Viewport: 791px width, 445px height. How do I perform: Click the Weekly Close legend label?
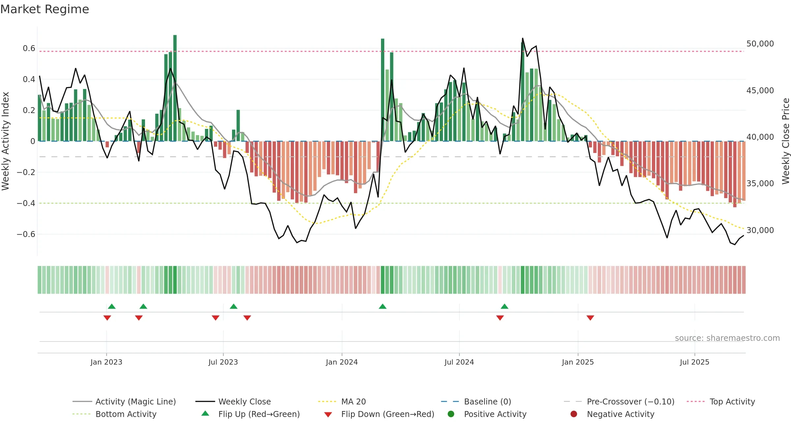(x=245, y=401)
